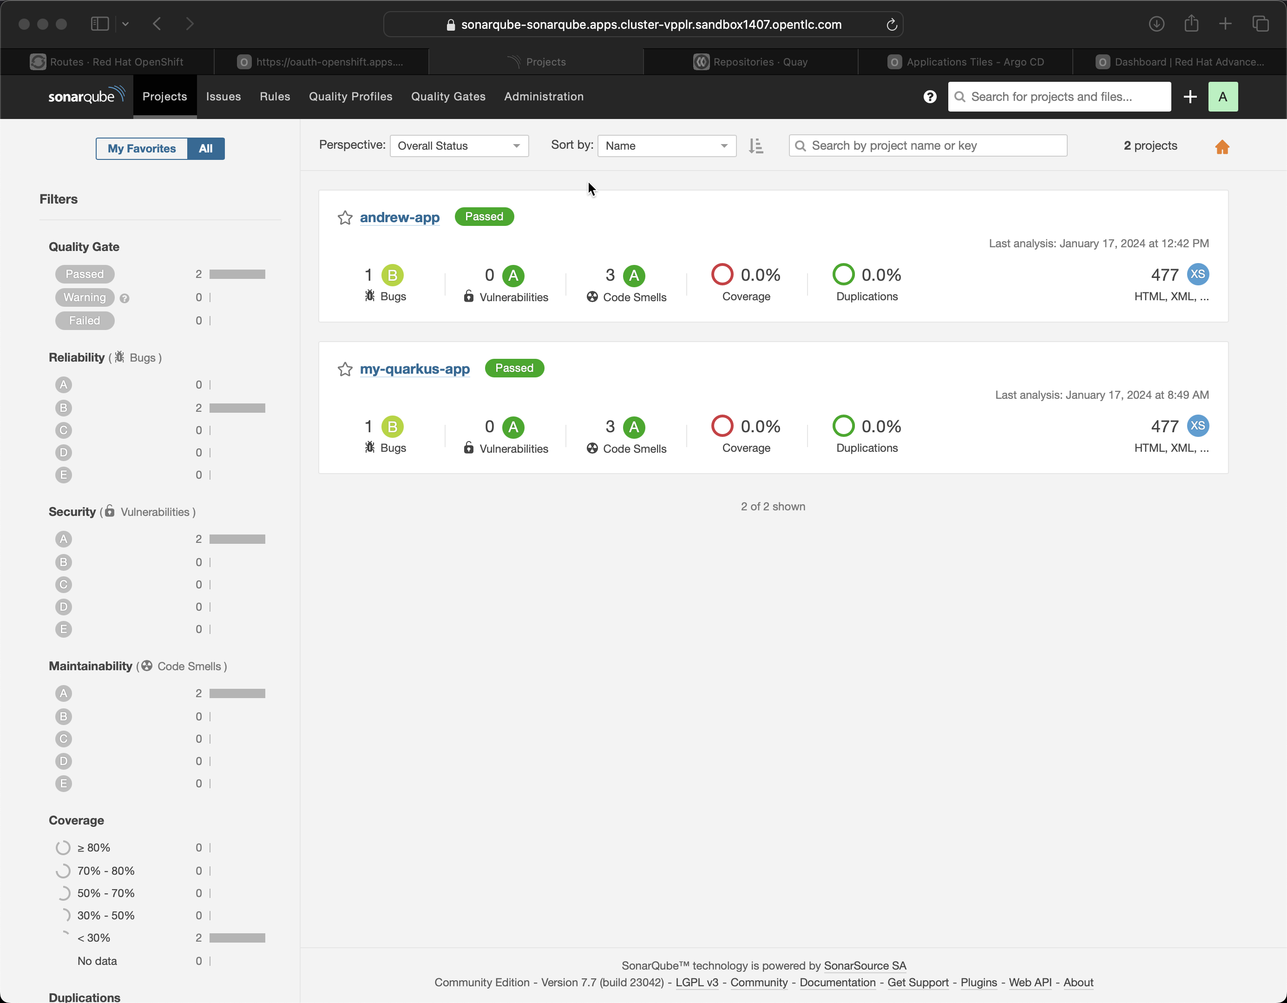The height and width of the screenshot is (1003, 1287).
Task: Open Safari sidebar options chevron
Action: pyautogui.click(x=125, y=24)
